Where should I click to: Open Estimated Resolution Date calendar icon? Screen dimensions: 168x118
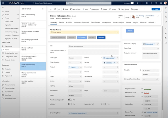[x=157, y=79]
